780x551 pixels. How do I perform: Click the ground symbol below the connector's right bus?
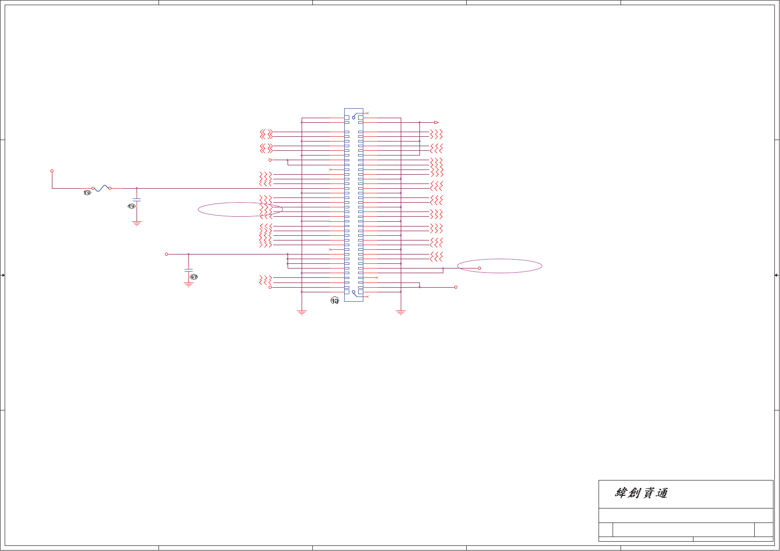(x=401, y=312)
